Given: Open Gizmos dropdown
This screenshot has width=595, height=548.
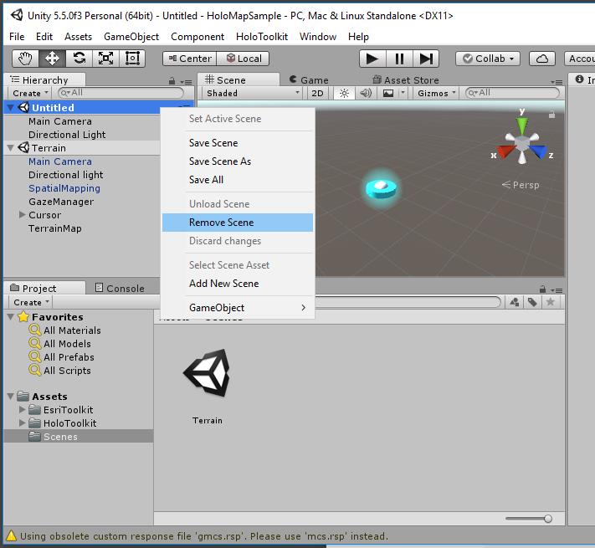Looking at the screenshot, I should pyautogui.click(x=436, y=94).
